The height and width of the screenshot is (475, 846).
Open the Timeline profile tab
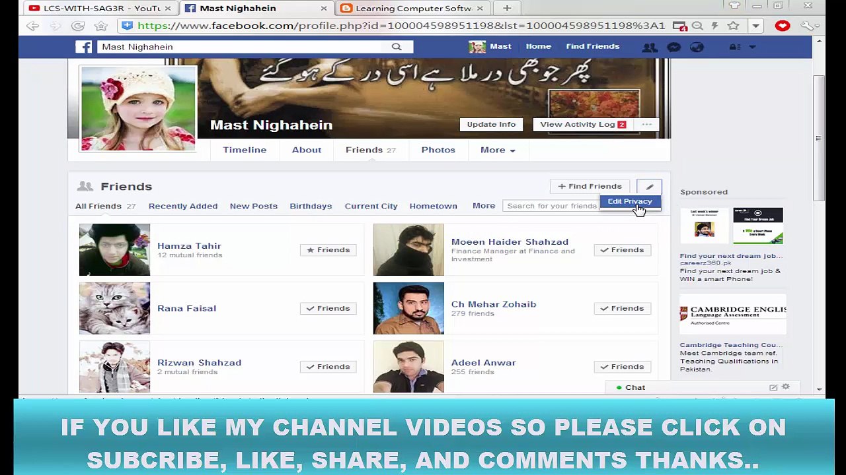[x=245, y=150]
